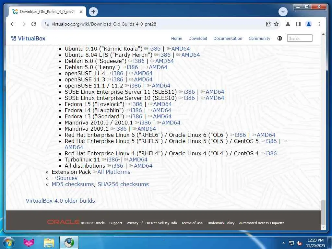
Task: Open VirtualBox 4.0 older builds link
Action: tap(60, 201)
